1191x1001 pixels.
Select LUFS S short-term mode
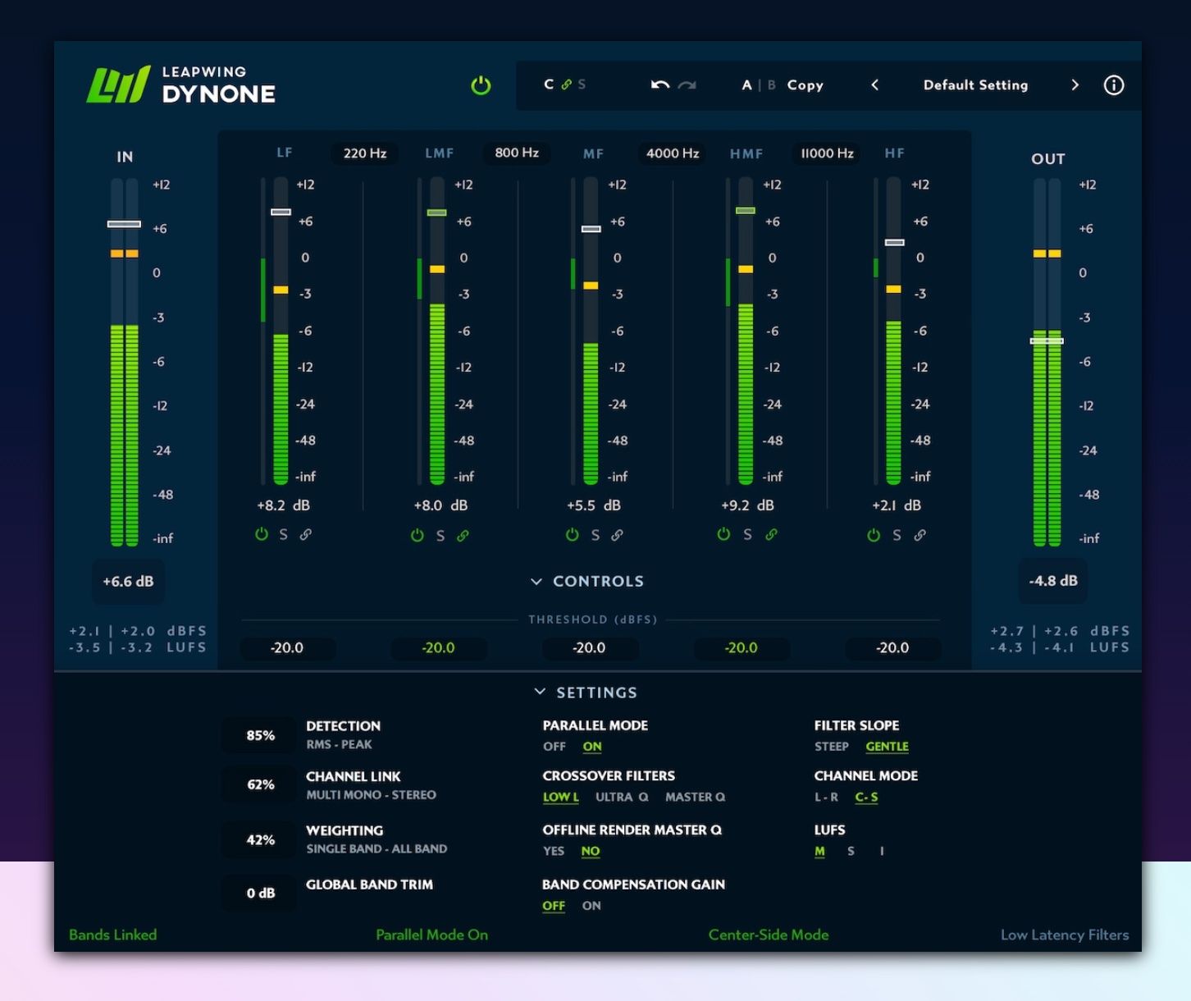pyautogui.click(x=851, y=851)
